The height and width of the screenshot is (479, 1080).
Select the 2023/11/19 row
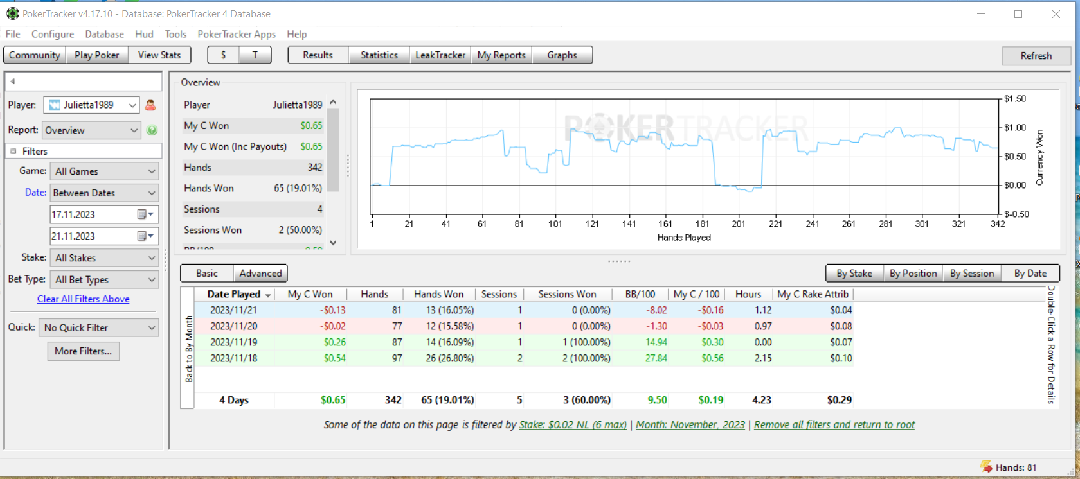[524, 342]
